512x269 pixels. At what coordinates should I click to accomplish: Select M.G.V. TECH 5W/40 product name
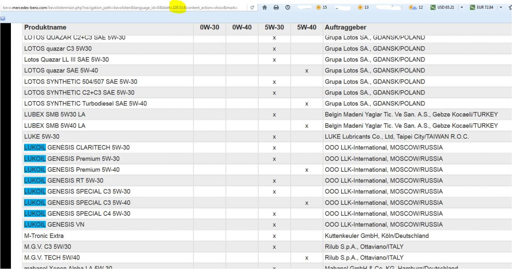[52, 258]
